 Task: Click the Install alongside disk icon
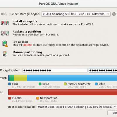pos(5,23)
